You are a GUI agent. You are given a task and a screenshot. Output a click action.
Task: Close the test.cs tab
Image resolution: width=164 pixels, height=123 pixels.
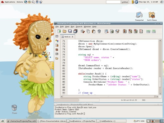tap(72, 37)
